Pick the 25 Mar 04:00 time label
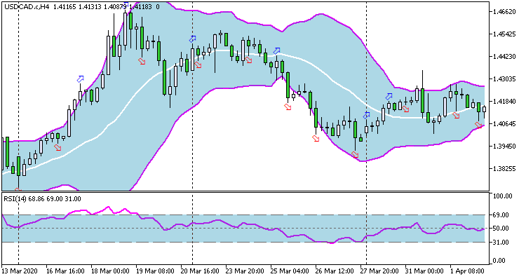The image size is (526, 279). 290,271
